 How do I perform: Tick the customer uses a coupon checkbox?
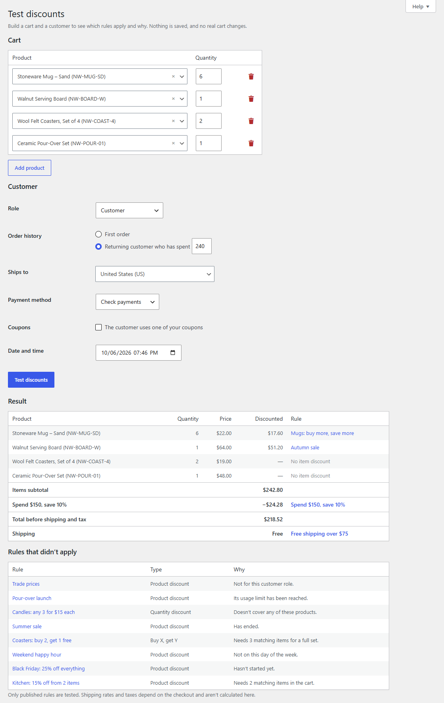point(98,327)
